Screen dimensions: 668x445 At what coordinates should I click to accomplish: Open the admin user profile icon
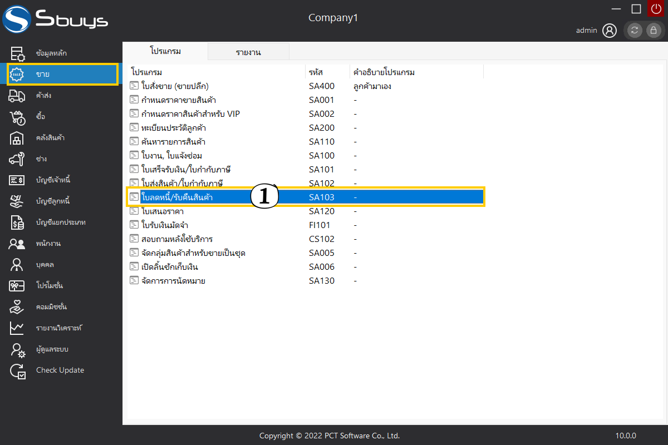click(610, 31)
